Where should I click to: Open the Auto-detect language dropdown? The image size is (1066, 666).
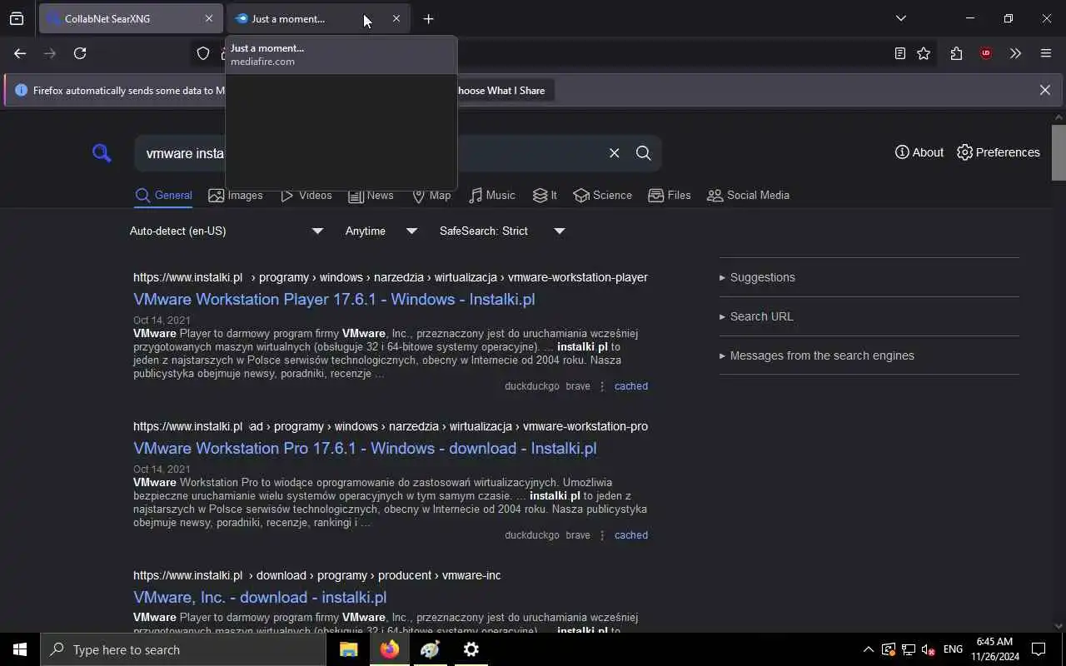[x=227, y=231]
